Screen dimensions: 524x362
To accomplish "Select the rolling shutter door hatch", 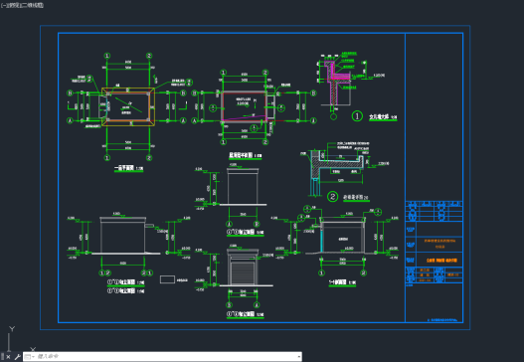I will pos(243,273).
